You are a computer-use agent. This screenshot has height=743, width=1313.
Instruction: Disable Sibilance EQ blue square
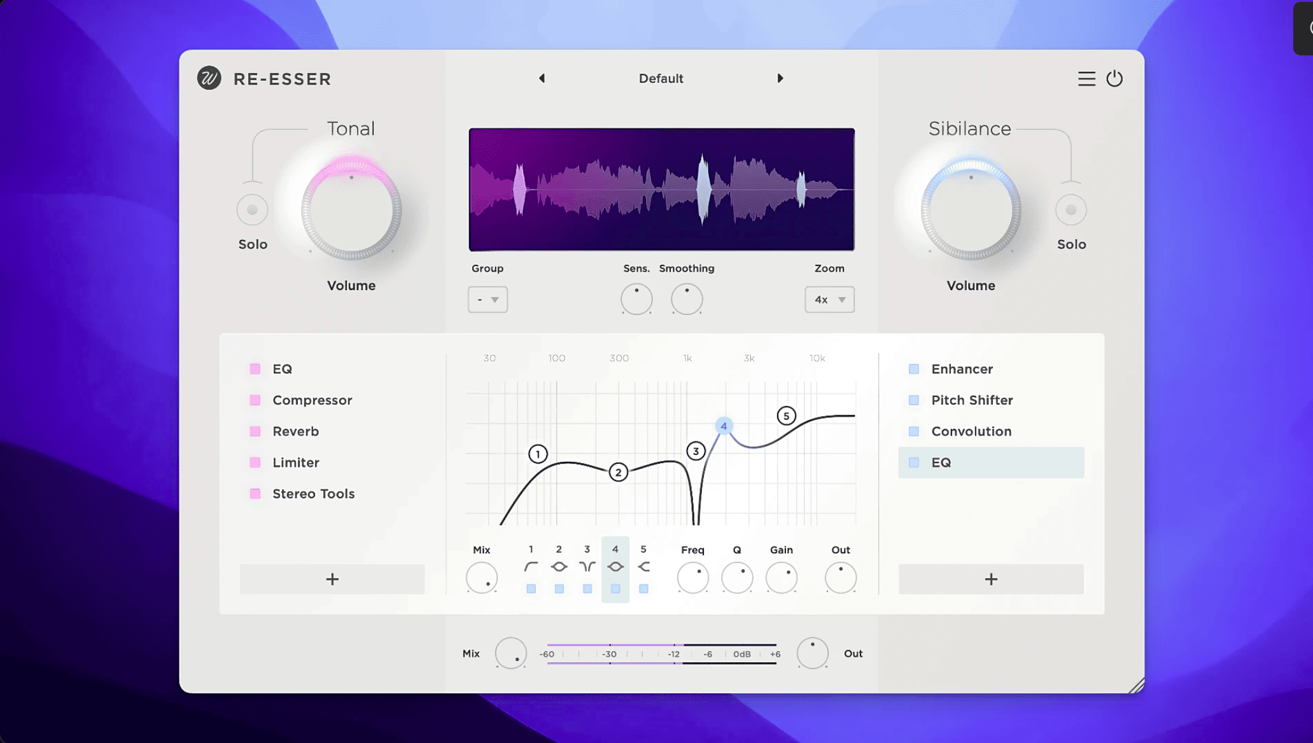click(914, 462)
